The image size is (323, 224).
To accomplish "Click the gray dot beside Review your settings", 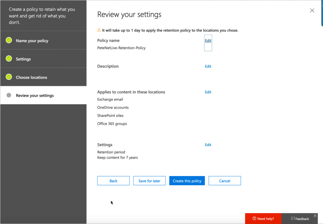I will pyautogui.click(x=9, y=95).
